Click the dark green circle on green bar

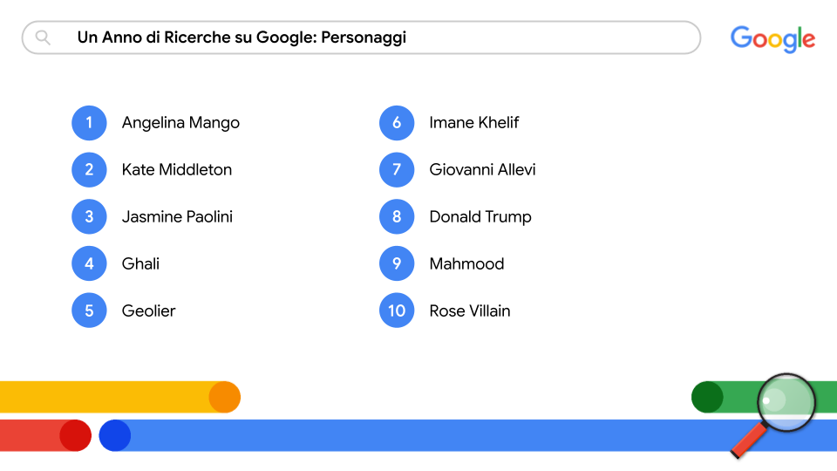coord(707,397)
